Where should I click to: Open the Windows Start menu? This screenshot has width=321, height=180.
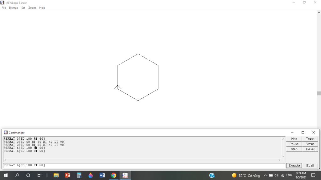pyautogui.click(x=6, y=175)
